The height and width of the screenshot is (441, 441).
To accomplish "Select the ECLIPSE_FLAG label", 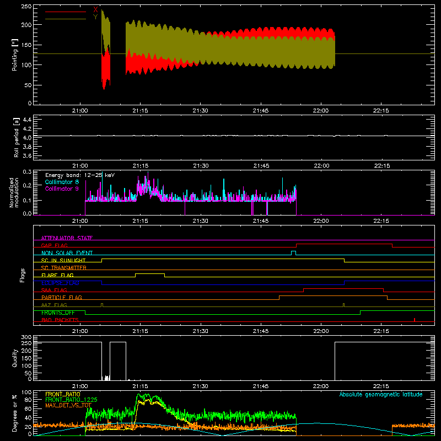I will (x=60, y=283).
